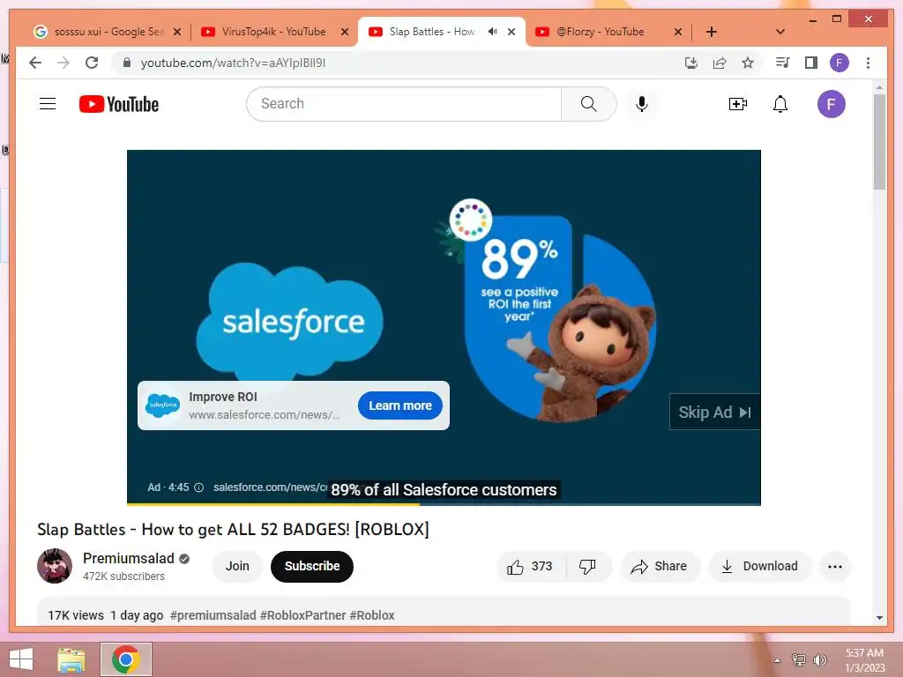
Task: Go forward with browser forward arrow
Action: 63,63
